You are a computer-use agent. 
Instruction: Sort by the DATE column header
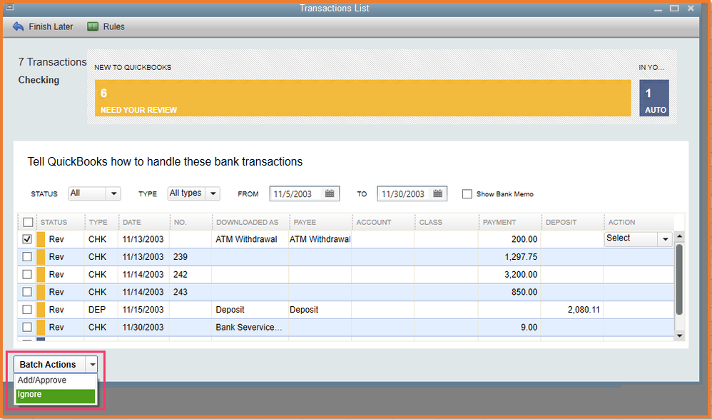[132, 222]
